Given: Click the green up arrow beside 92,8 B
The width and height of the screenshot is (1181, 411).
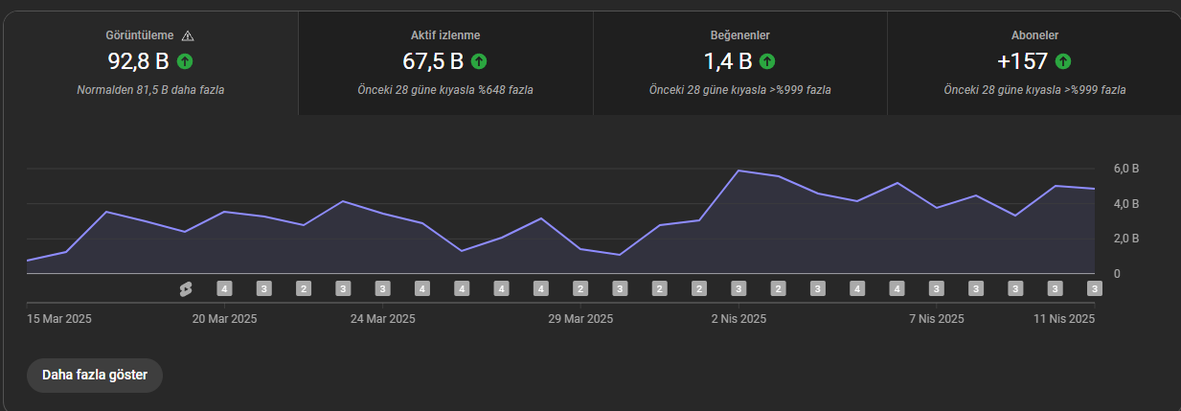Looking at the screenshot, I should [185, 61].
